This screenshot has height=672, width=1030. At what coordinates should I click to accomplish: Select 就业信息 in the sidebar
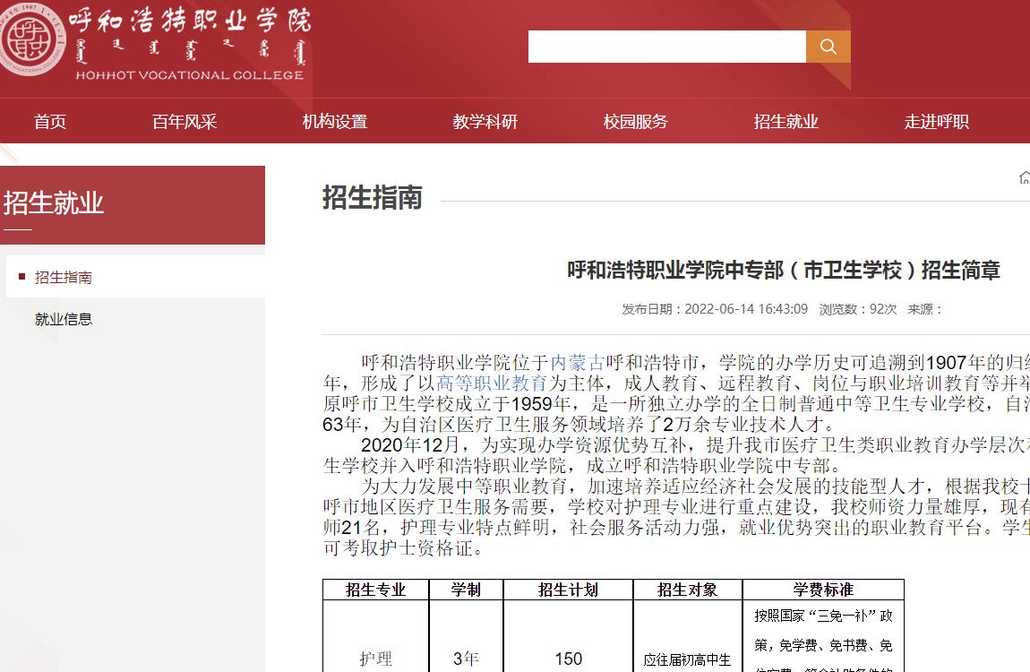[x=63, y=319]
